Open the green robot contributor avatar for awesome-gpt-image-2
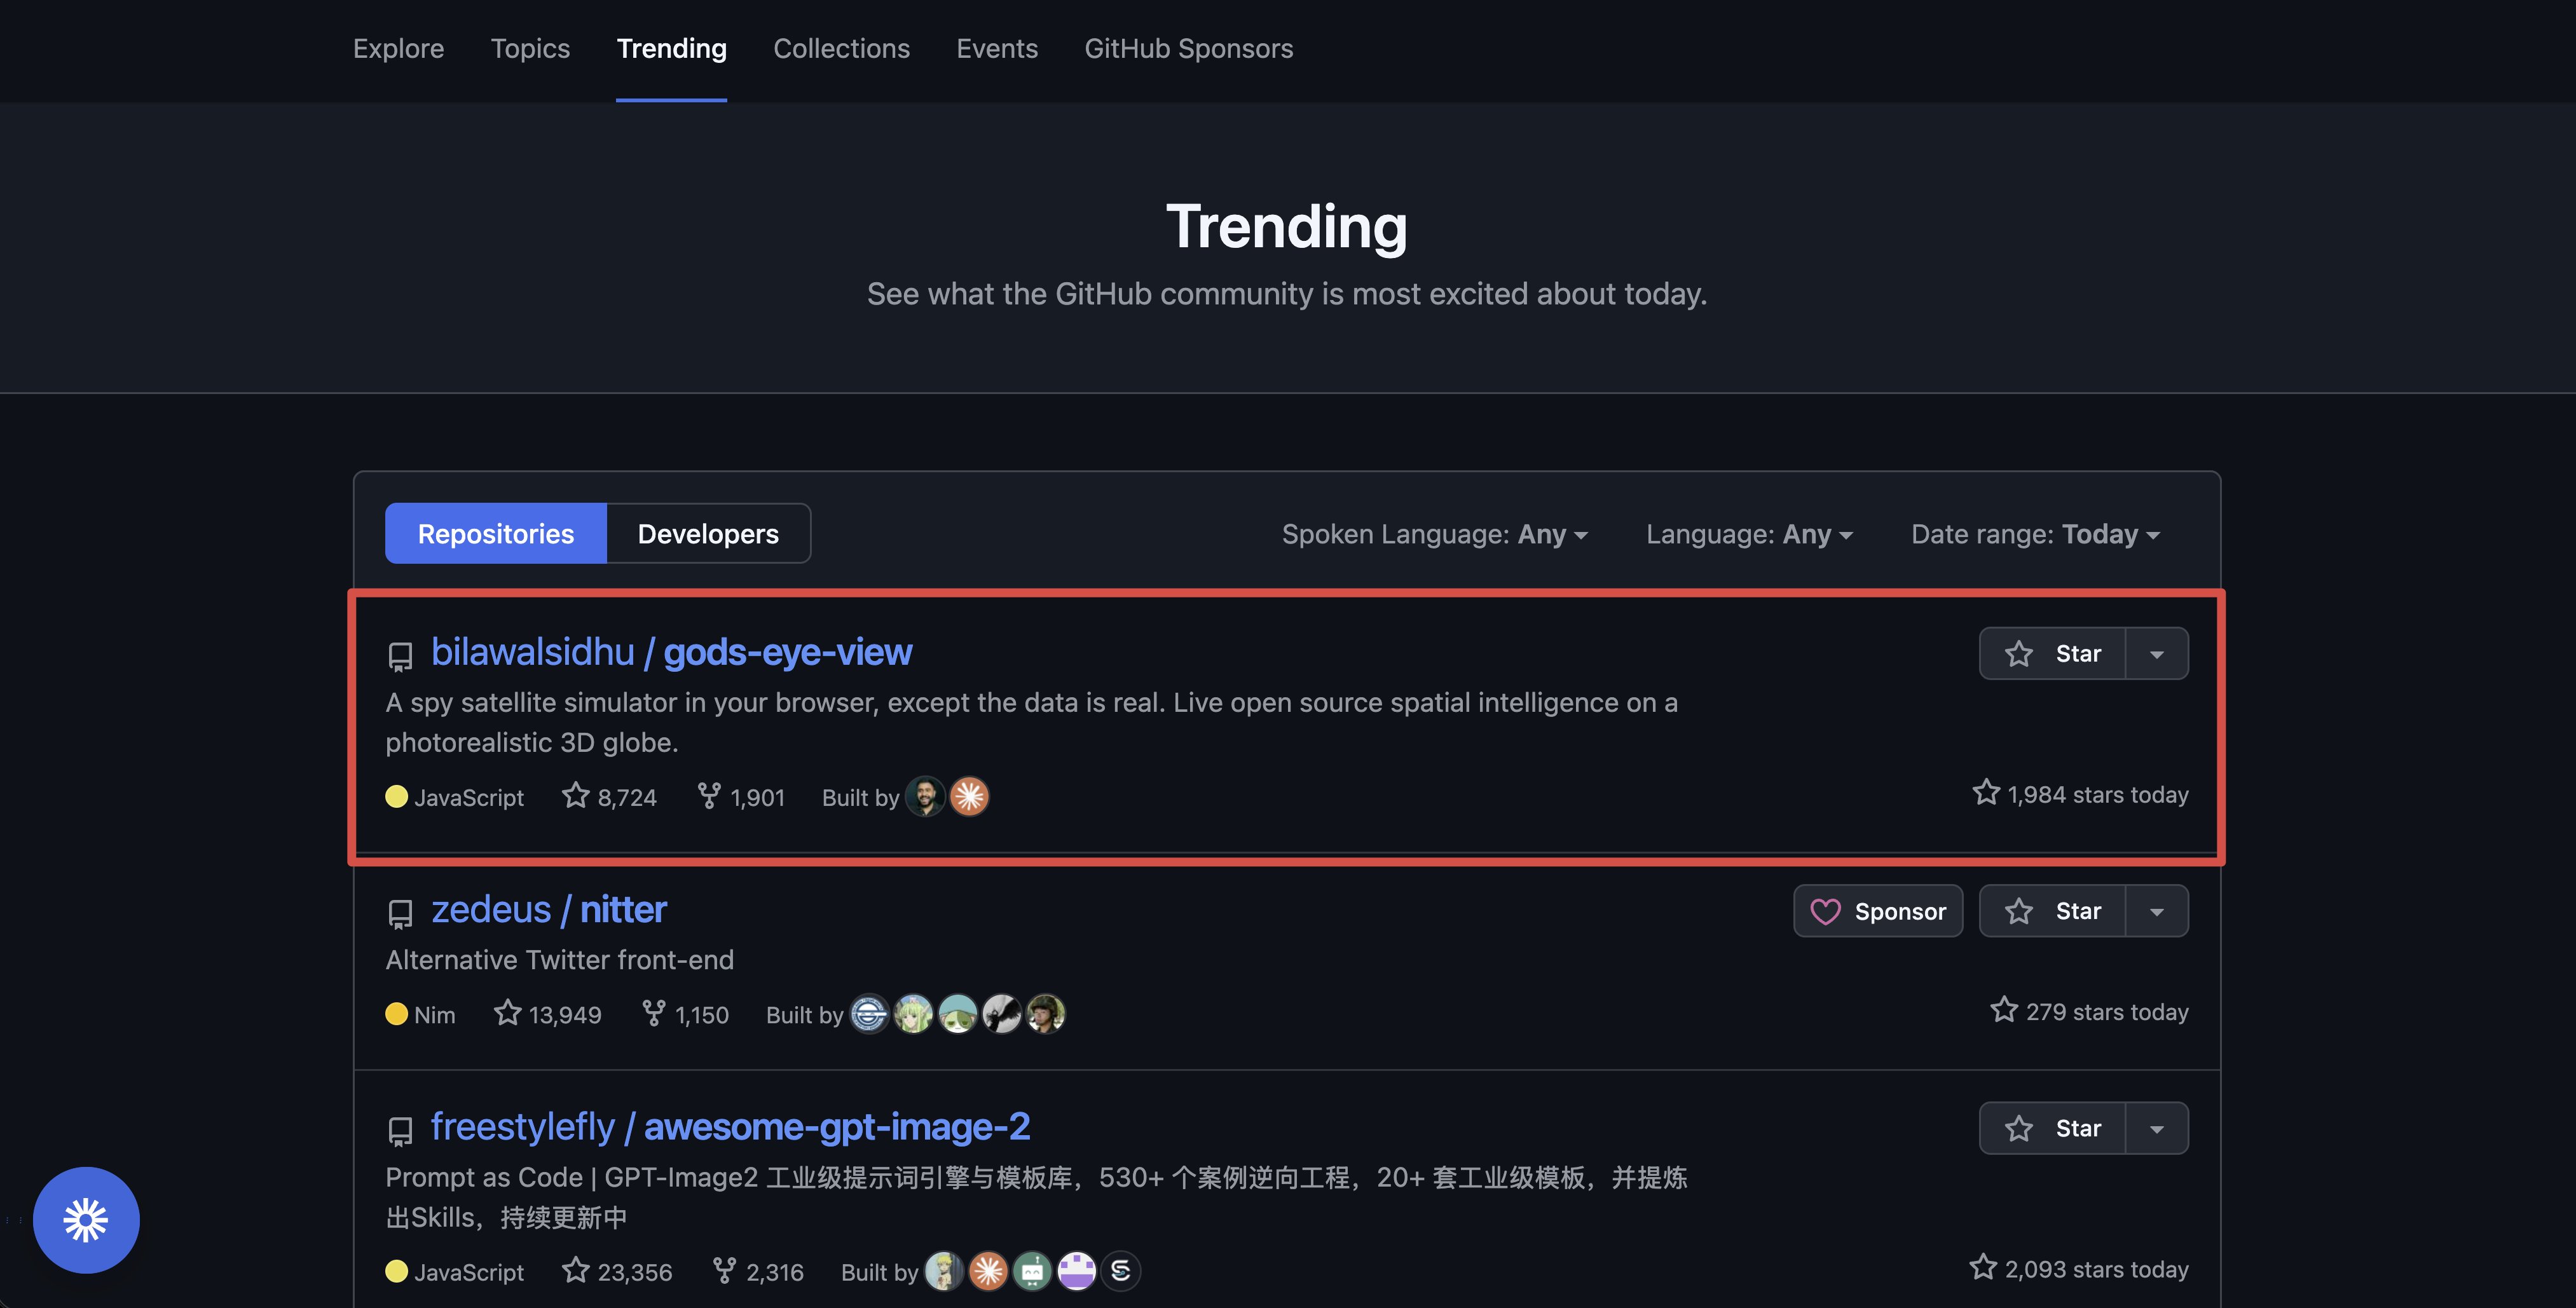Viewport: 2576px width, 1308px height. pos(1032,1271)
